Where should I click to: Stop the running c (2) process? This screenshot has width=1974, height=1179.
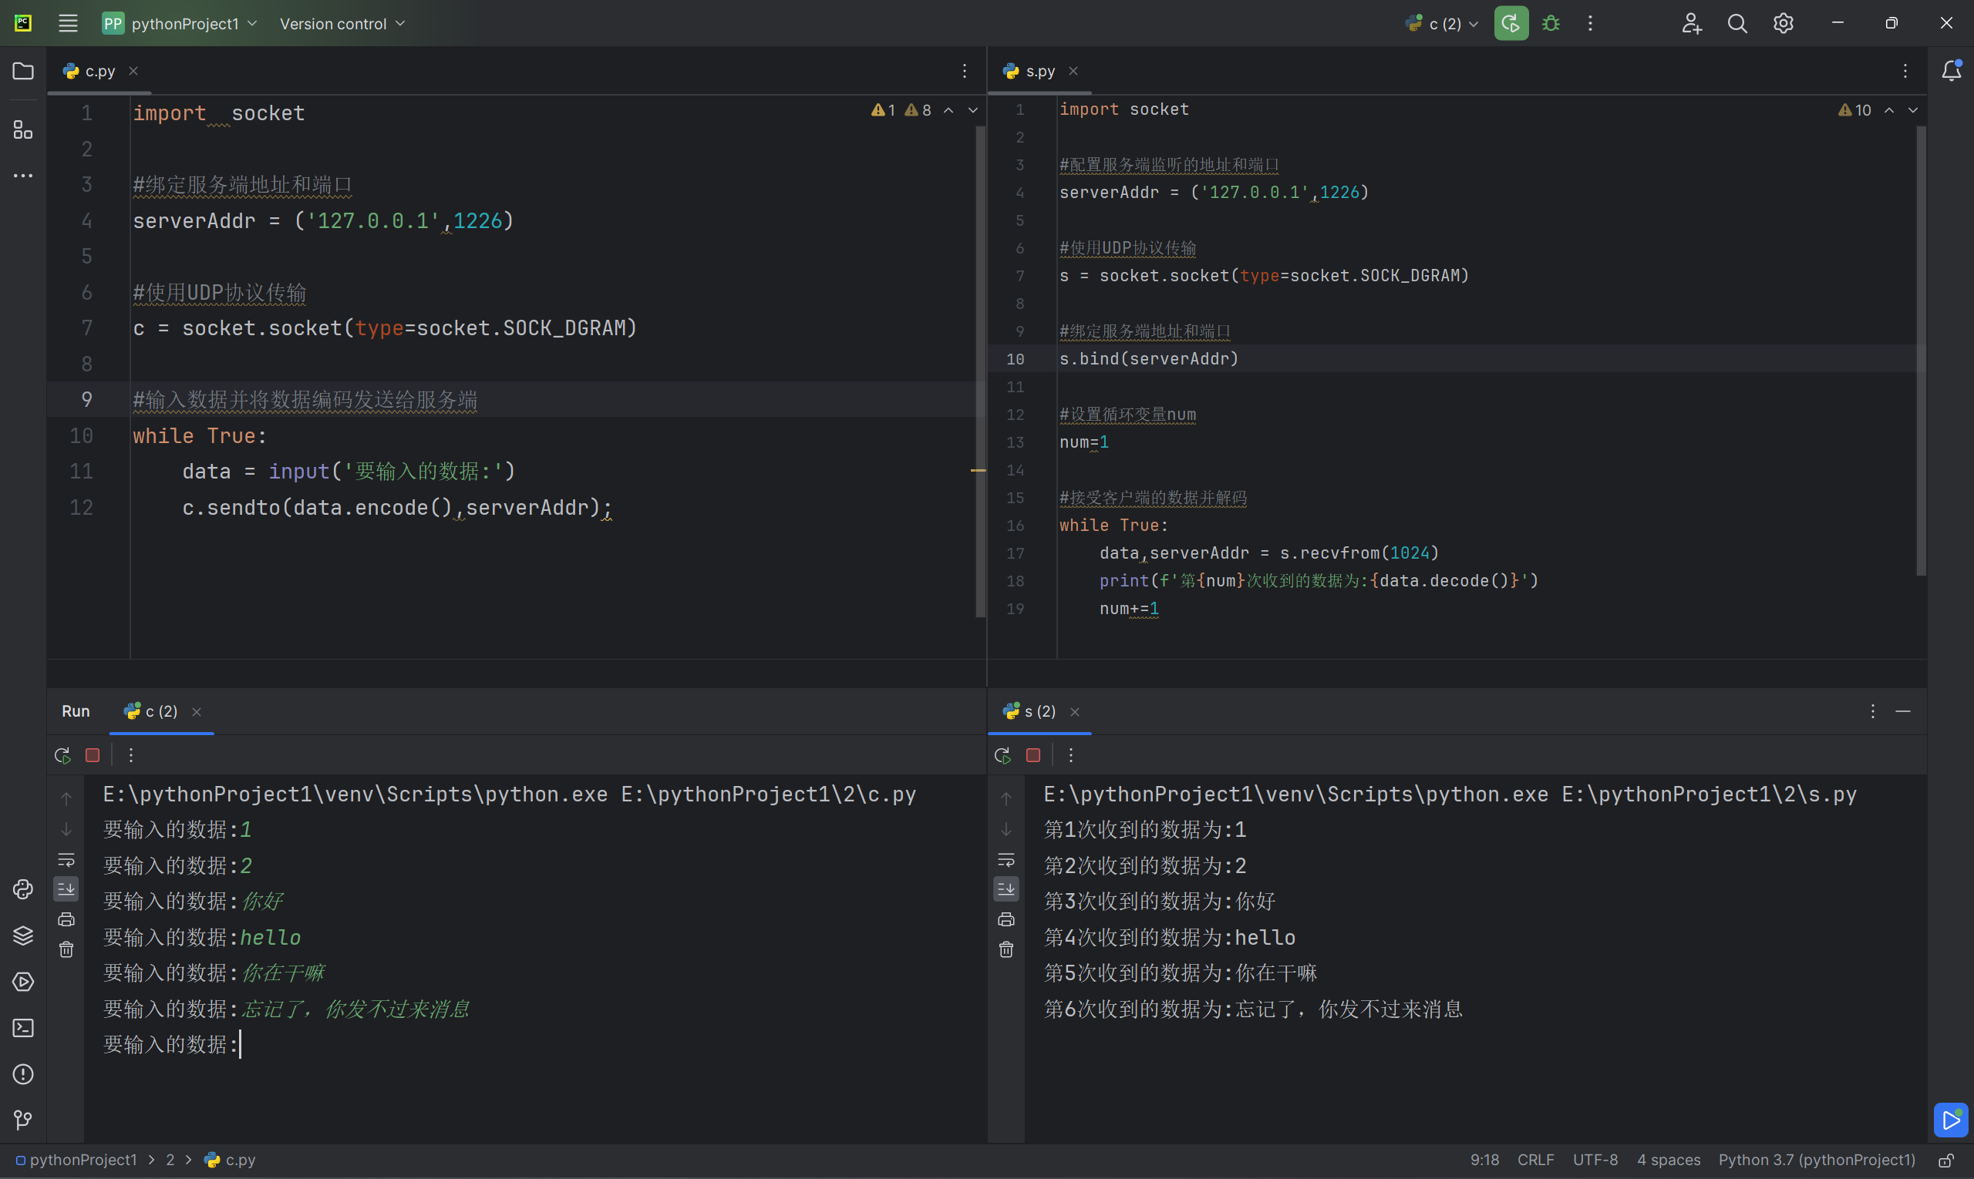(x=93, y=754)
